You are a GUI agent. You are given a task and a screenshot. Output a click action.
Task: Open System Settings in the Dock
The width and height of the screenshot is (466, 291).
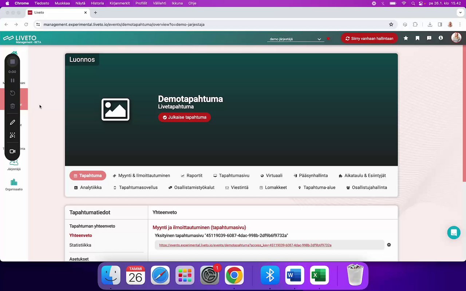coord(210,275)
